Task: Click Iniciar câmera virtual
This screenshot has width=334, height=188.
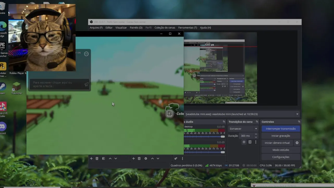Action: point(277,143)
